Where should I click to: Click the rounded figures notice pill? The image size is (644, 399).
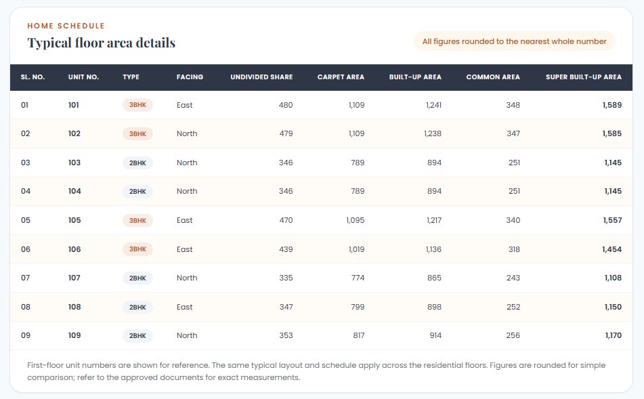coord(514,41)
